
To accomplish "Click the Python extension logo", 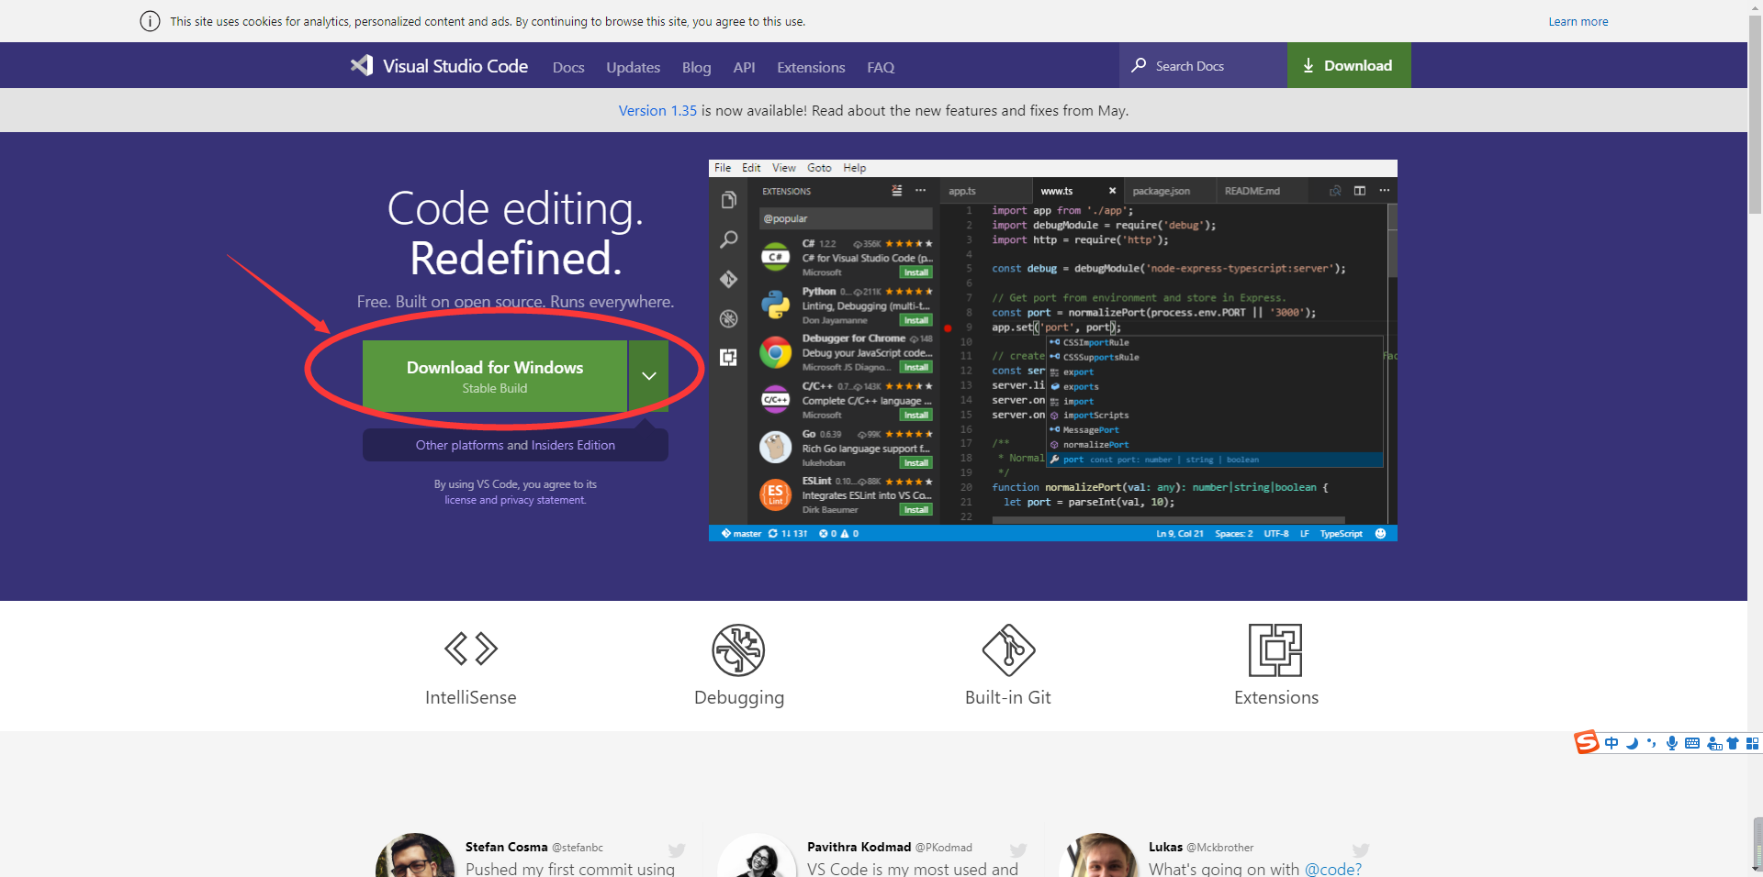I will tap(776, 305).
